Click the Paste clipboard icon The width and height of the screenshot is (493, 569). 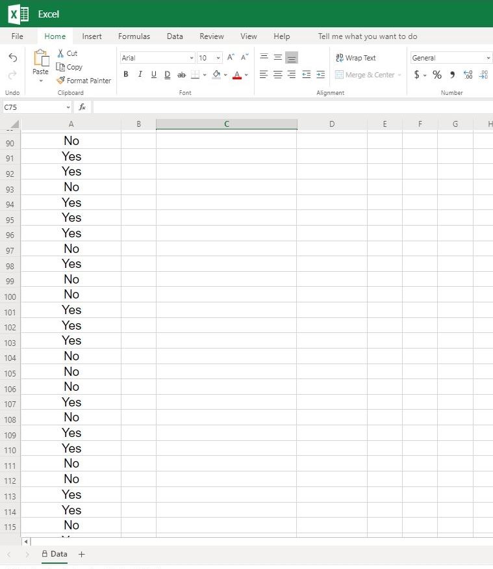pyautogui.click(x=41, y=58)
